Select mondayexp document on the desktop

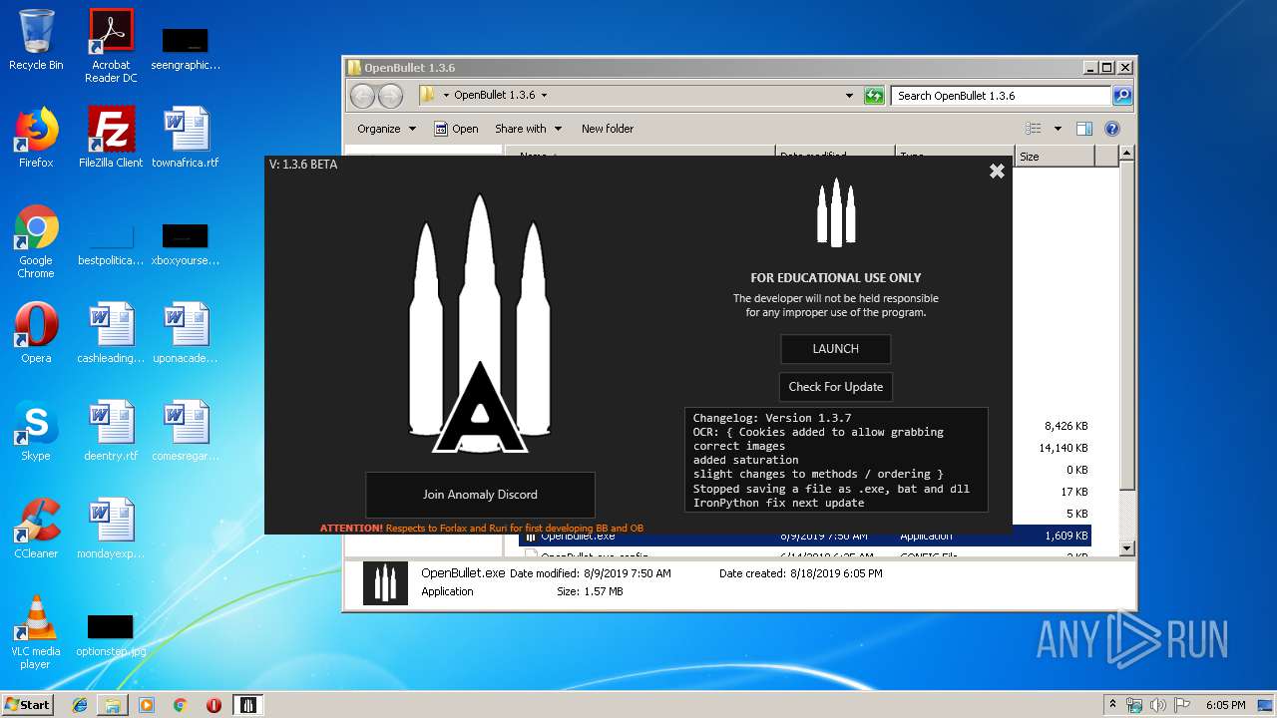111,529
